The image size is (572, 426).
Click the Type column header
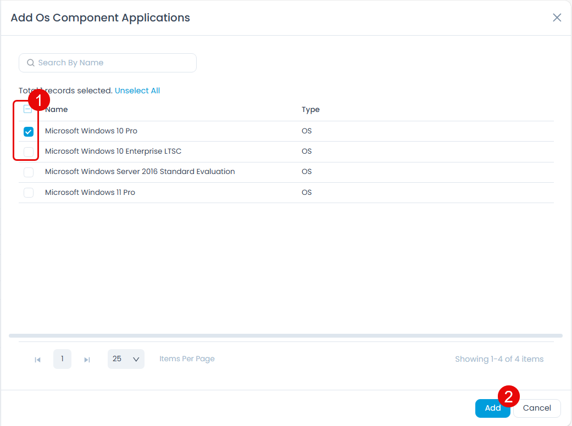(310, 109)
